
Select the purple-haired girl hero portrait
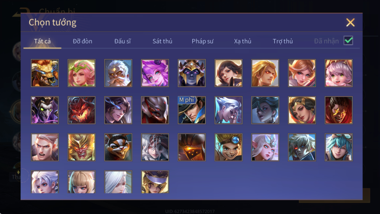155,73
